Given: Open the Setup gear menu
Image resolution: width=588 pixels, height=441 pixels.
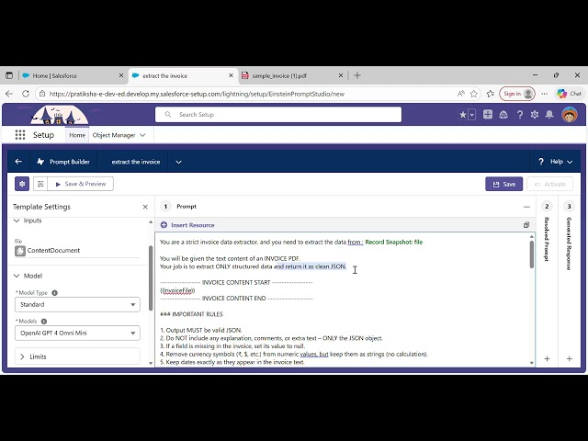Looking at the screenshot, I should pos(535,115).
